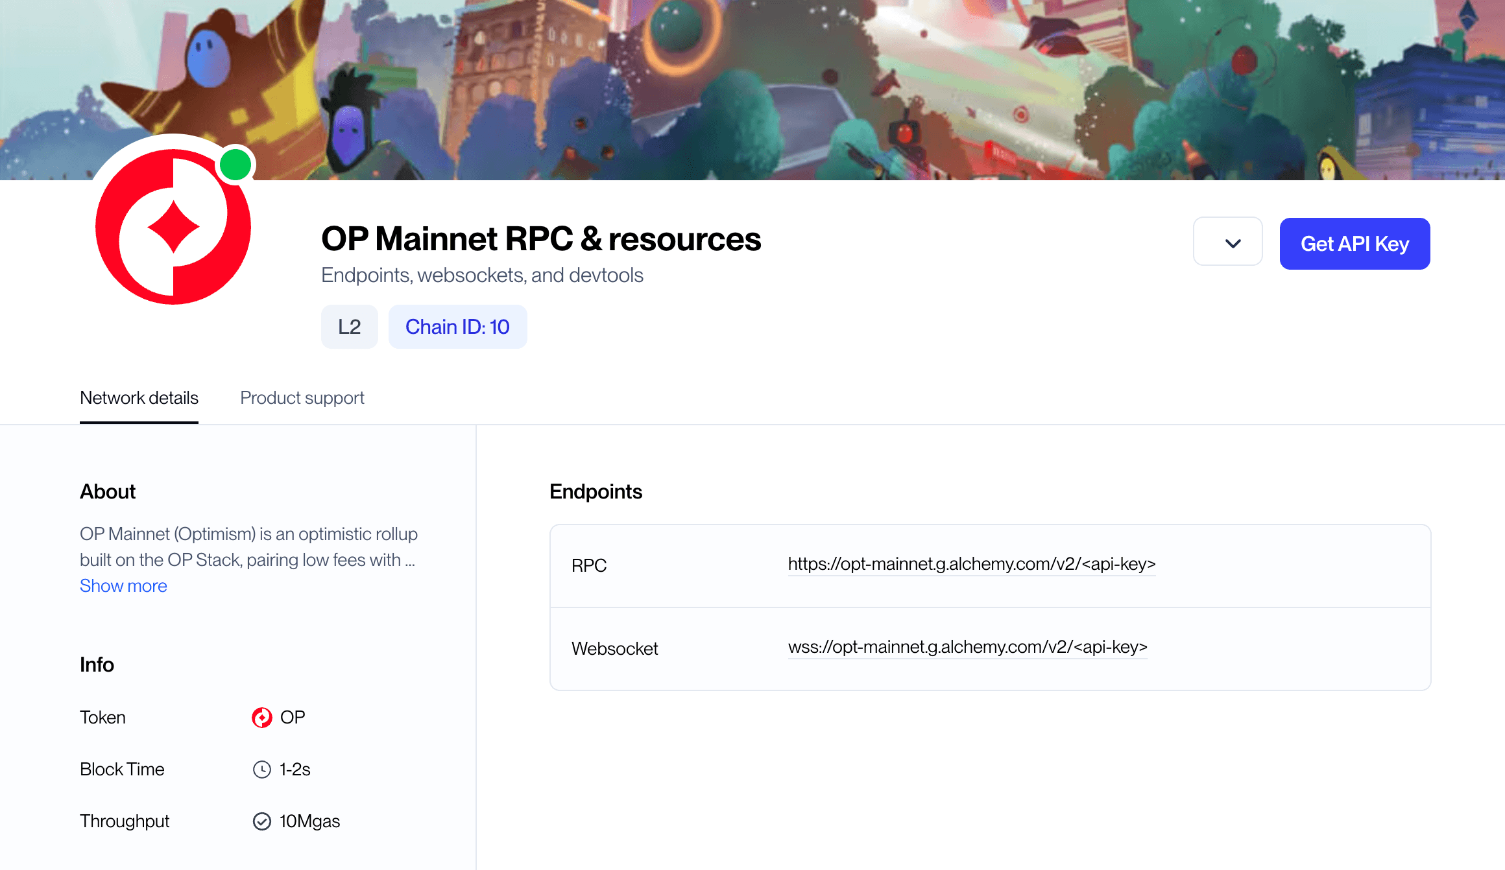Copy the Websocket endpoint URL link
The width and height of the screenshot is (1505, 870).
(968, 647)
